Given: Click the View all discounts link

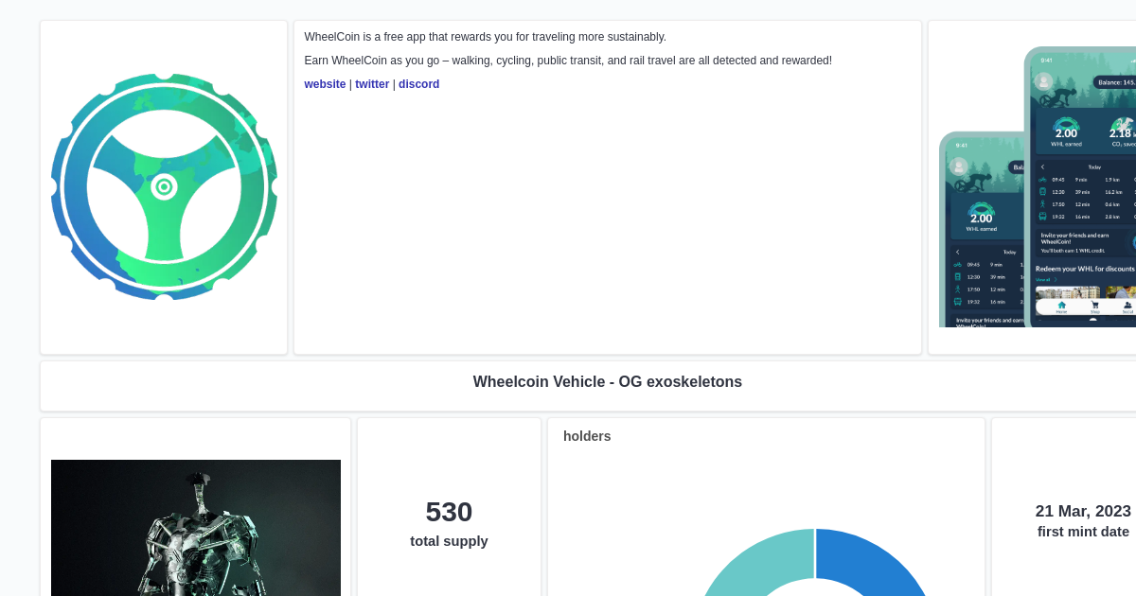Looking at the screenshot, I should [1045, 278].
